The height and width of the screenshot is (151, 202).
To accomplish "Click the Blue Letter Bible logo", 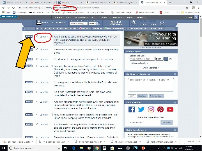I will (x=50, y=22).
